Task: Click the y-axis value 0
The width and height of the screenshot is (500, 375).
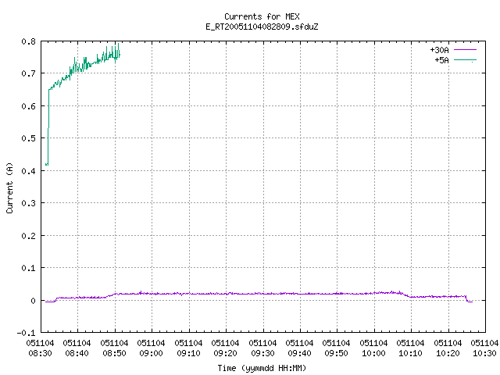Action: (33, 301)
